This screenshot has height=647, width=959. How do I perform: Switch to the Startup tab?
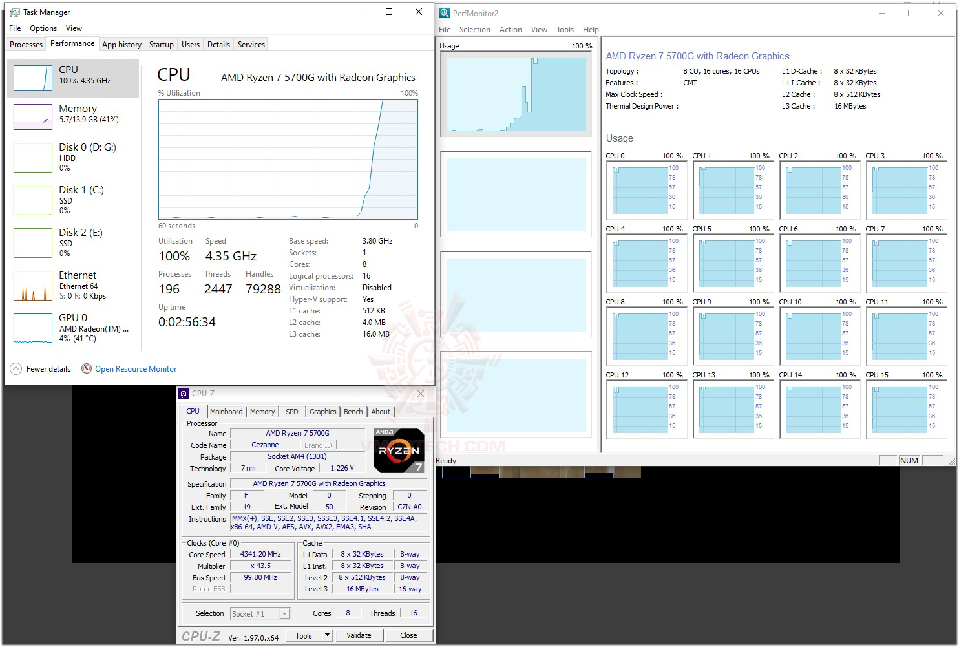(x=161, y=45)
